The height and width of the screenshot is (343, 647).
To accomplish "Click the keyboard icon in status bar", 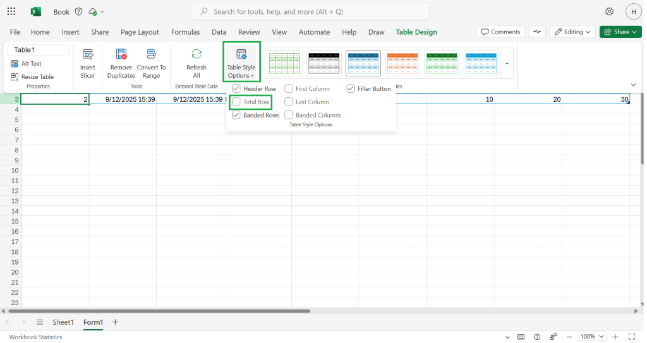I will pyautogui.click(x=521, y=337).
